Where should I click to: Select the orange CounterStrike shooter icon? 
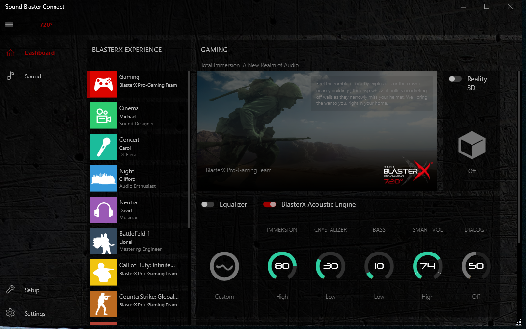104,304
